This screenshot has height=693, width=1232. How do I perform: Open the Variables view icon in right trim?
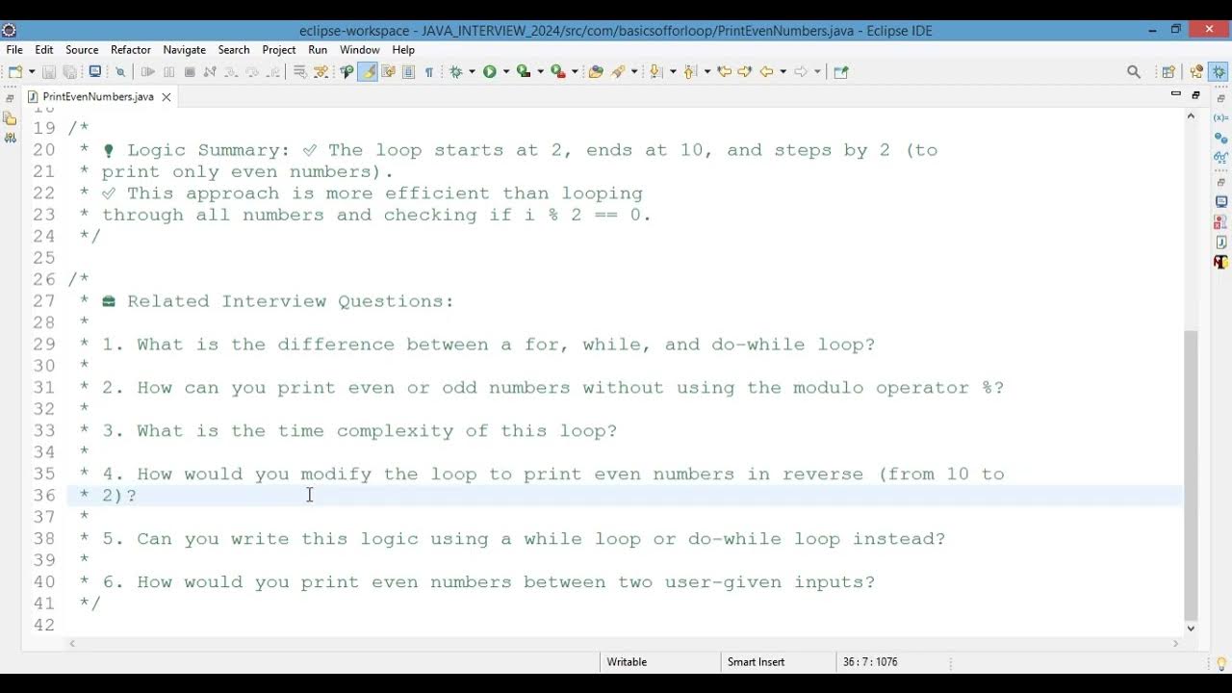click(x=1220, y=117)
